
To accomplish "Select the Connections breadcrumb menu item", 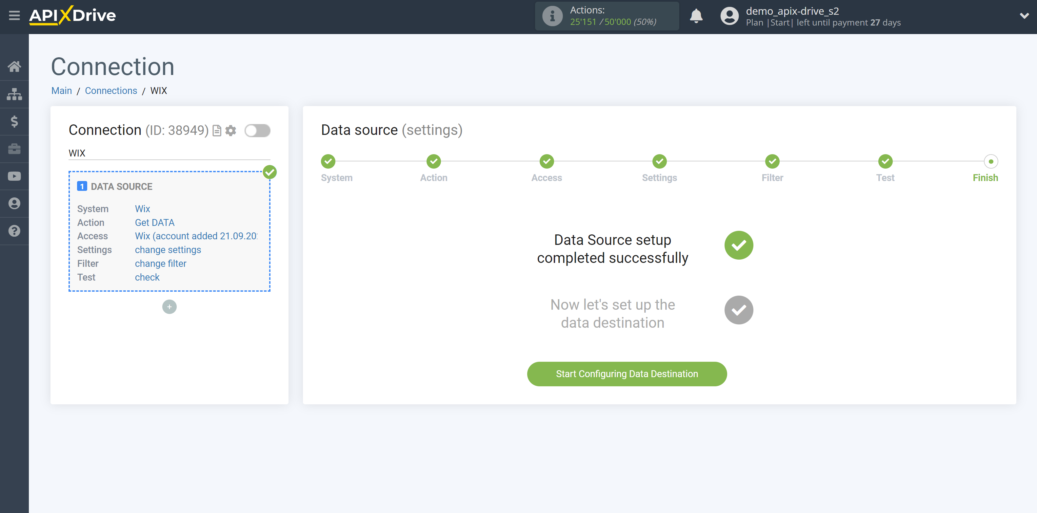I will [x=110, y=91].
